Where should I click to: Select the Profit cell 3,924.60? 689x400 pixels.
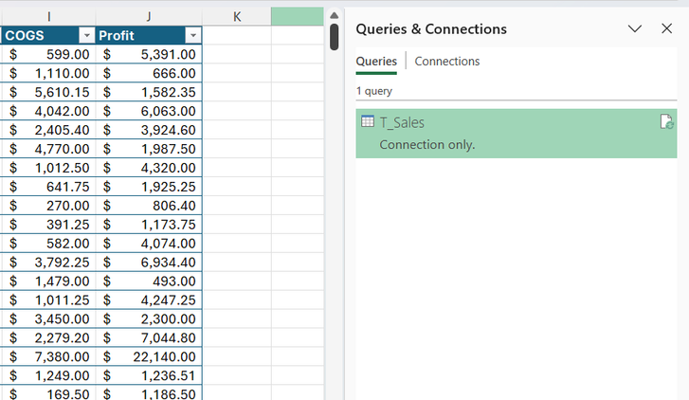pos(149,130)
